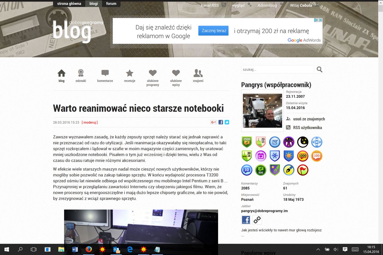Share the post on Twitter
This screenshot has height=255, width=383.
point(227,122)
